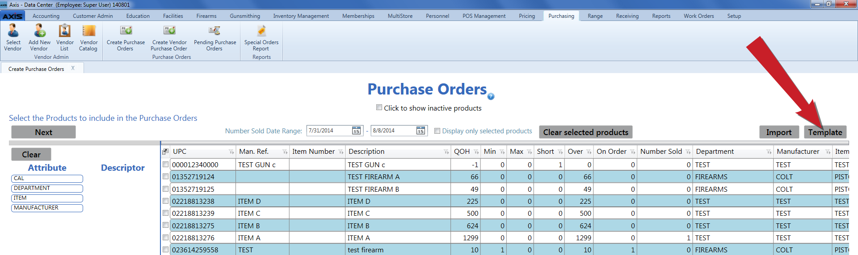
Task: Open filter for Over column
Action: pyautogui.click(x=589, y=152)
